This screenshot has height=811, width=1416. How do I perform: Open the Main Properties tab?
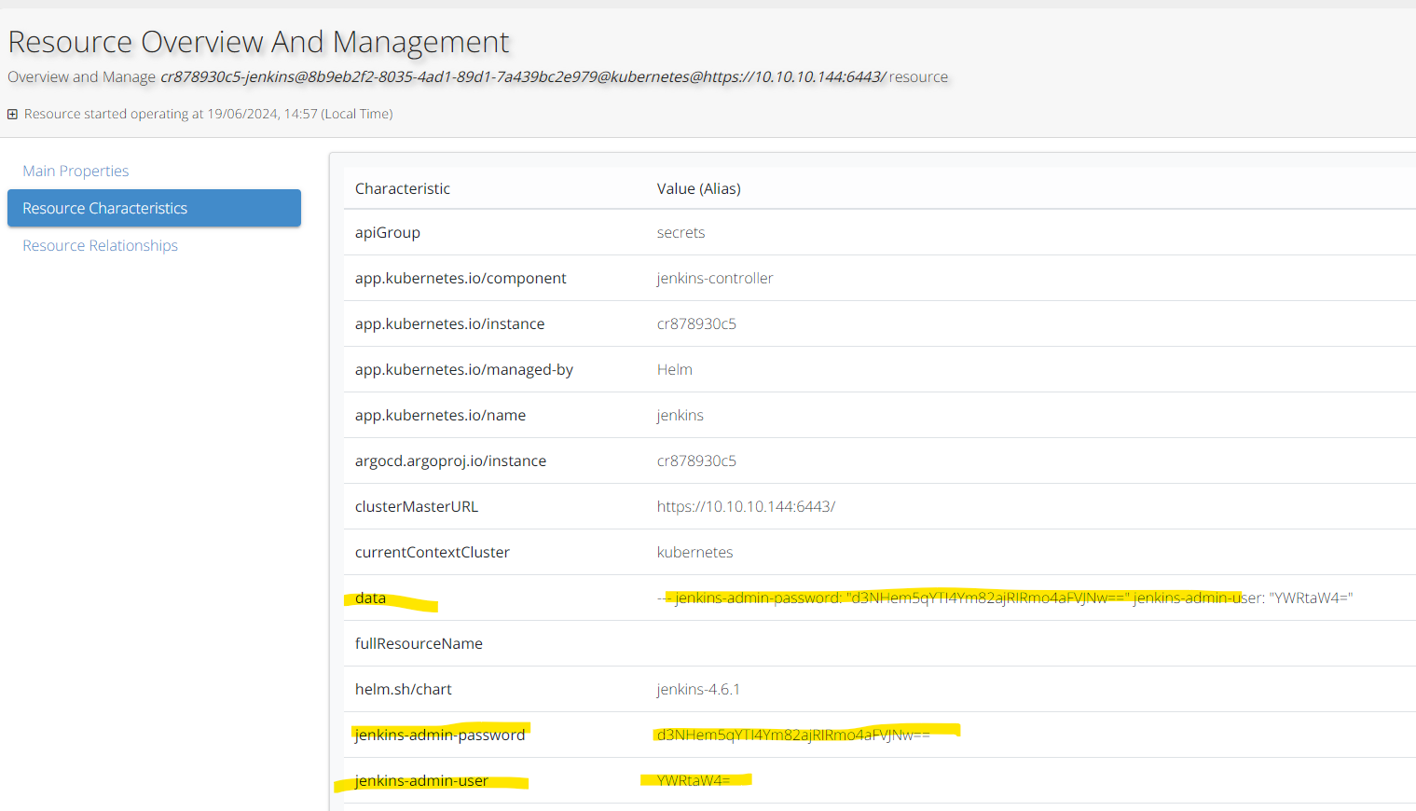point(76,172)
